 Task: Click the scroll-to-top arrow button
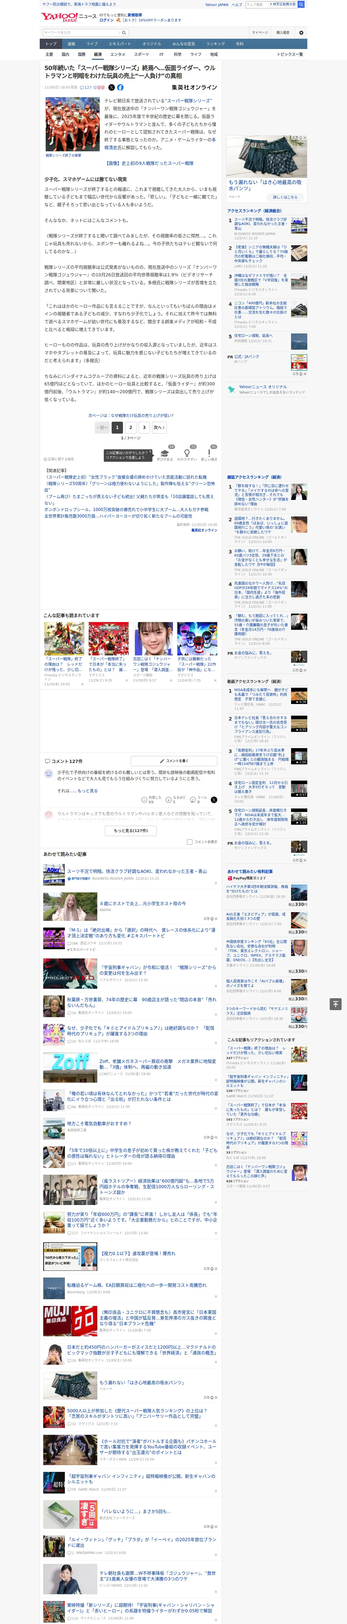[336, 1004]
